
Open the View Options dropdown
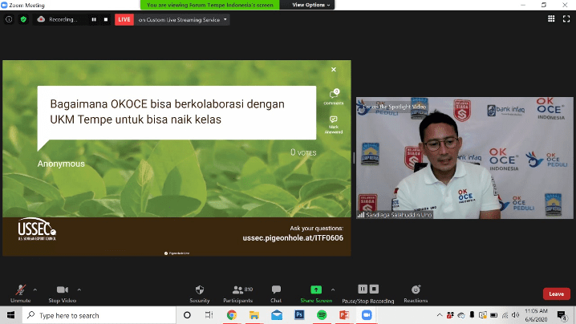pyautogui.click(x=310, y=5)
